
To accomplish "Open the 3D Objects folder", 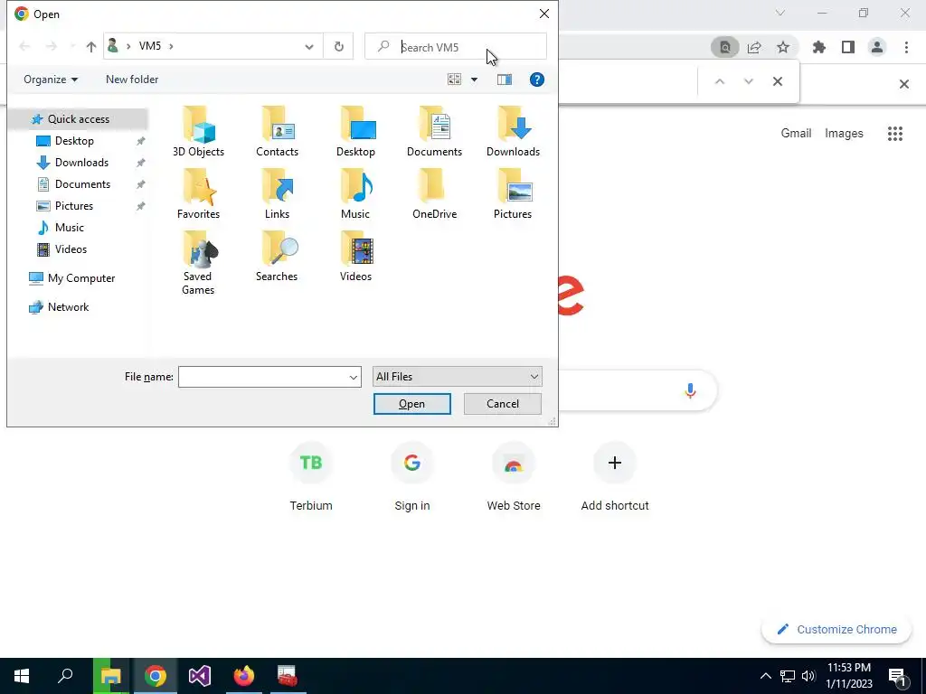I will point(198,132).
